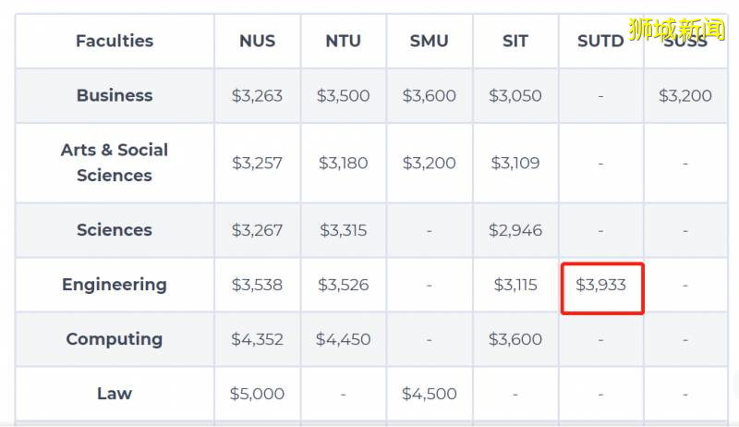Select the $3,600 SMU Business cell

[430, 95]
